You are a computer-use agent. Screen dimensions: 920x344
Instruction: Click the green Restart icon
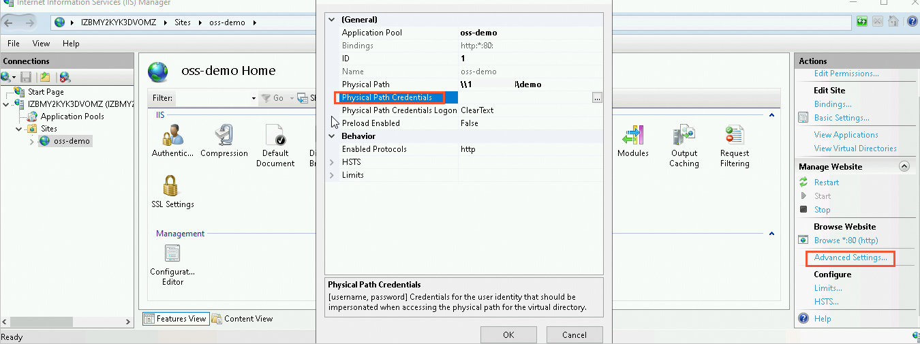803,182
